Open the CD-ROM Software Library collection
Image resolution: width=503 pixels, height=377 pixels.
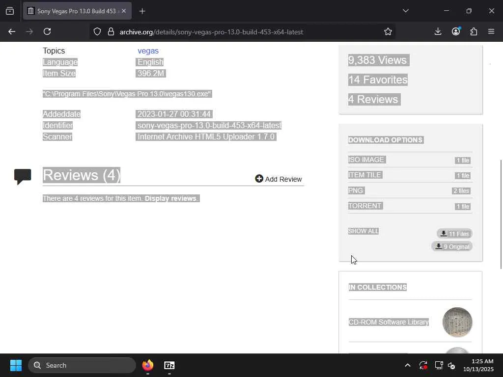[389, 322]
